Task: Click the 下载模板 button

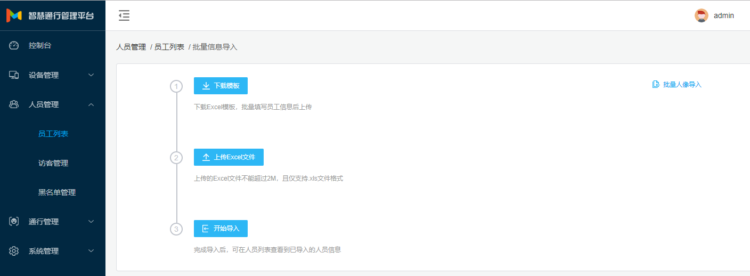Action: coord(221,86)
